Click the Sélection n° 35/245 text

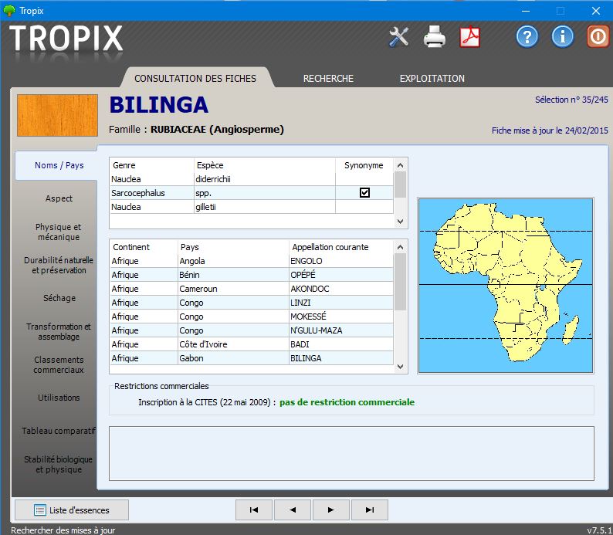(571, 100)
